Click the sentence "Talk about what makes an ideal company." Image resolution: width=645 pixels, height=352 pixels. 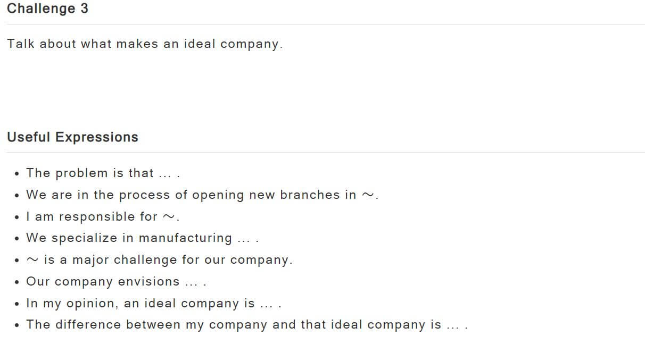coord(145,44)
